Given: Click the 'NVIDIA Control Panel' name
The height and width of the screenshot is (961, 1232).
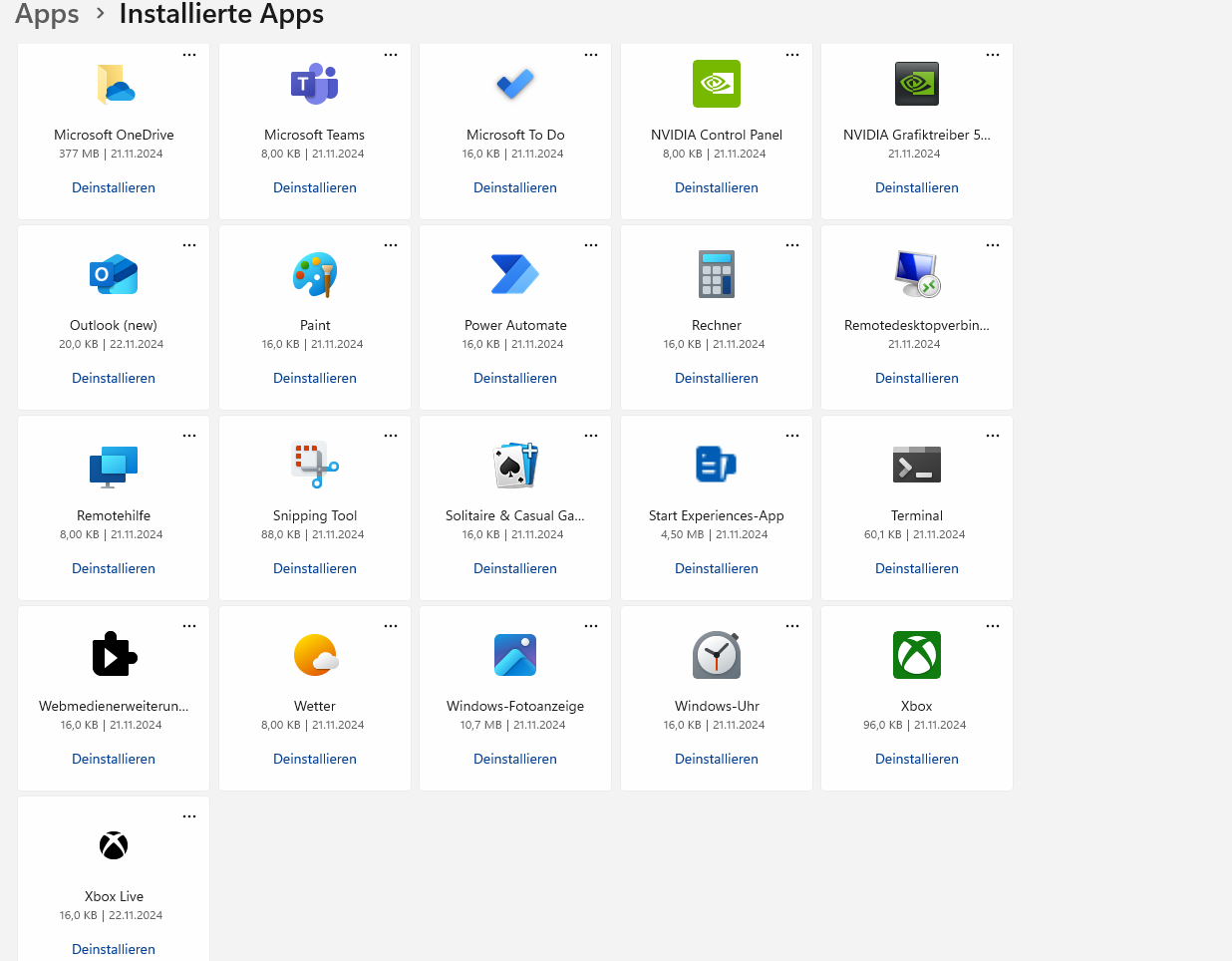Looking at the screenshot, I should point(717,135).
